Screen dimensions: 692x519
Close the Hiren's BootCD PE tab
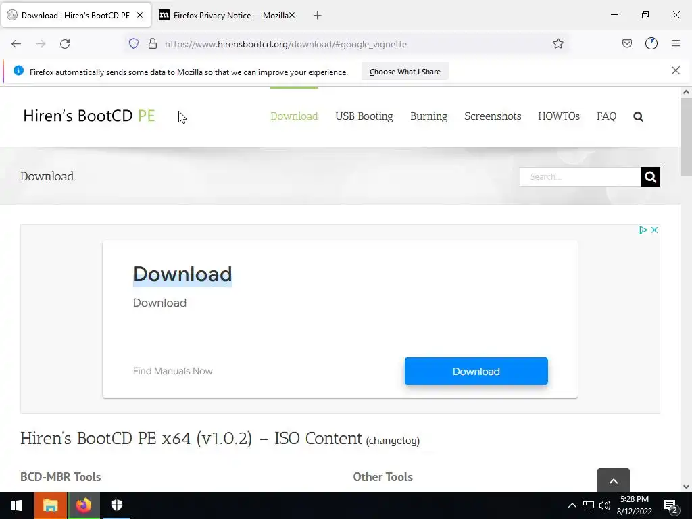point(140,15)
